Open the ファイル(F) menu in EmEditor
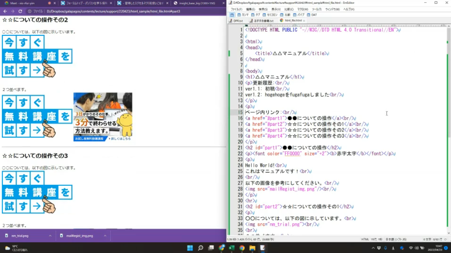Viewport: 451px width, 253px height. click(x=236, y=9)
